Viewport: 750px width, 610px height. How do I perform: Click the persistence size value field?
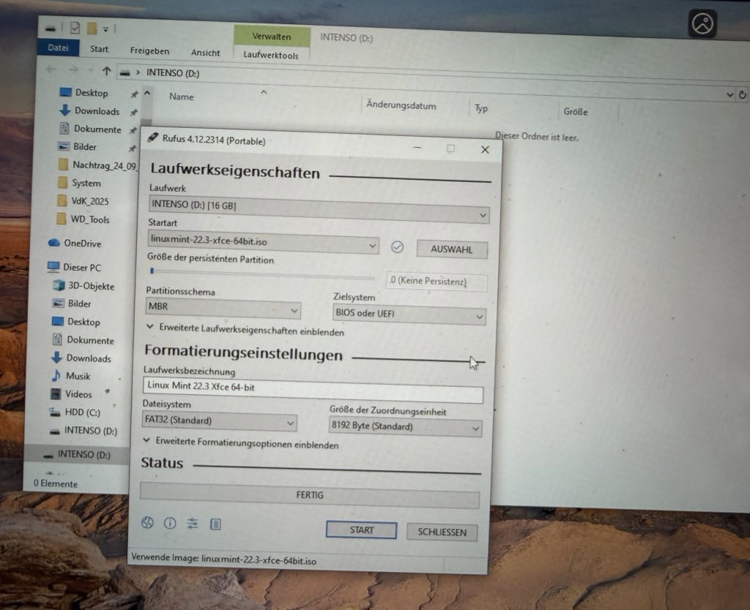pyautogui.click(x=437, y=281)
